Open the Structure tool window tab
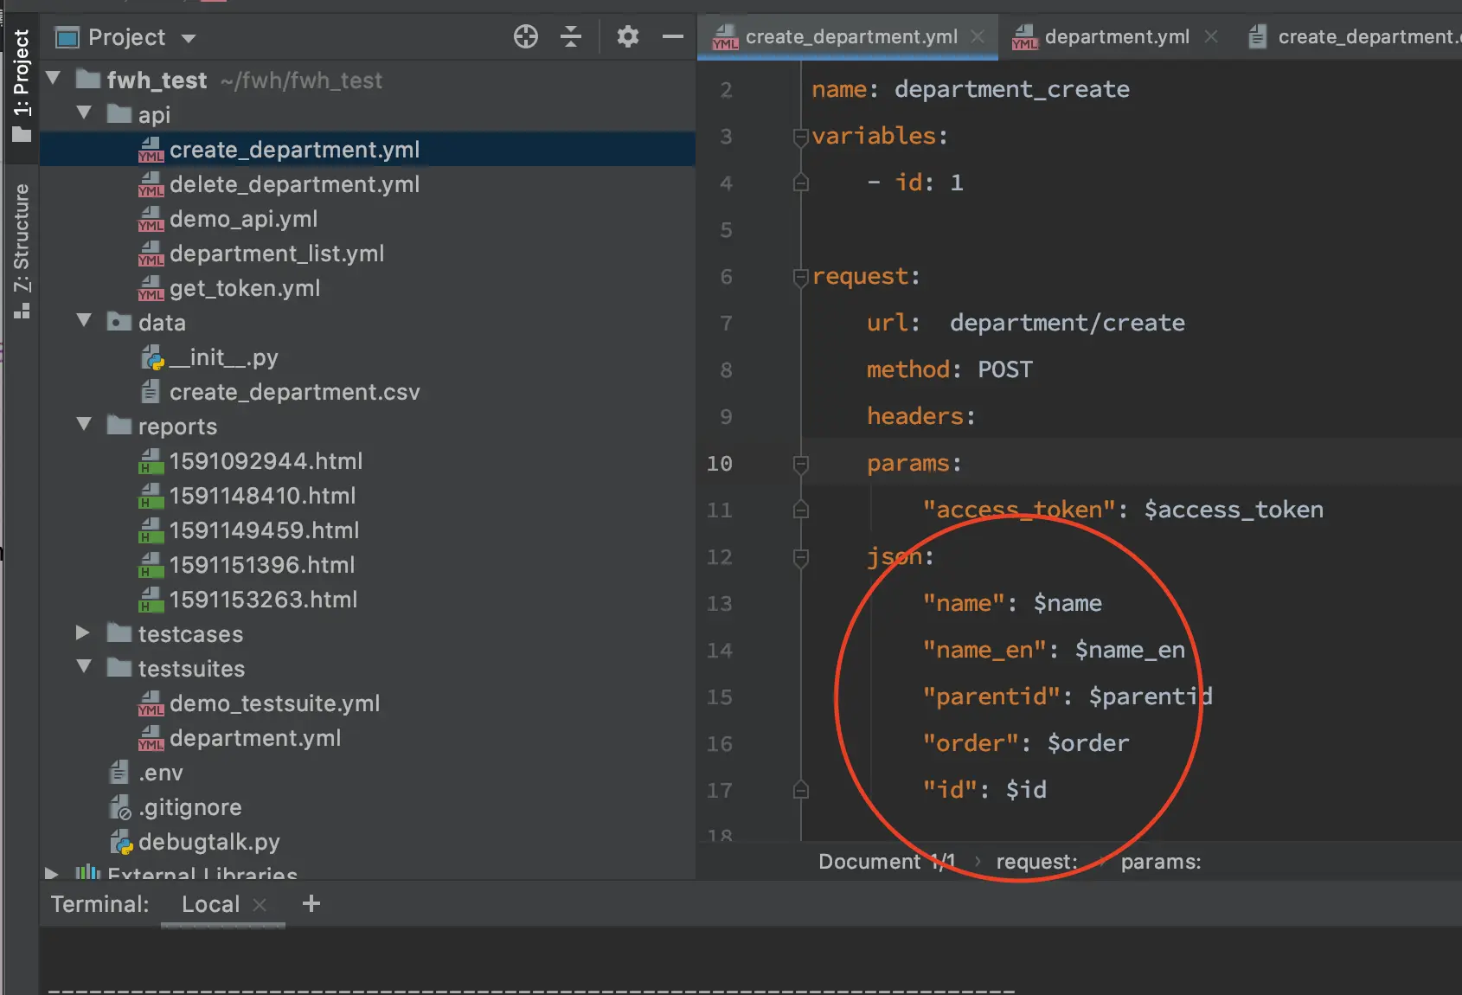The height and width of the screenshot is (995, 1462). point(22,251)
